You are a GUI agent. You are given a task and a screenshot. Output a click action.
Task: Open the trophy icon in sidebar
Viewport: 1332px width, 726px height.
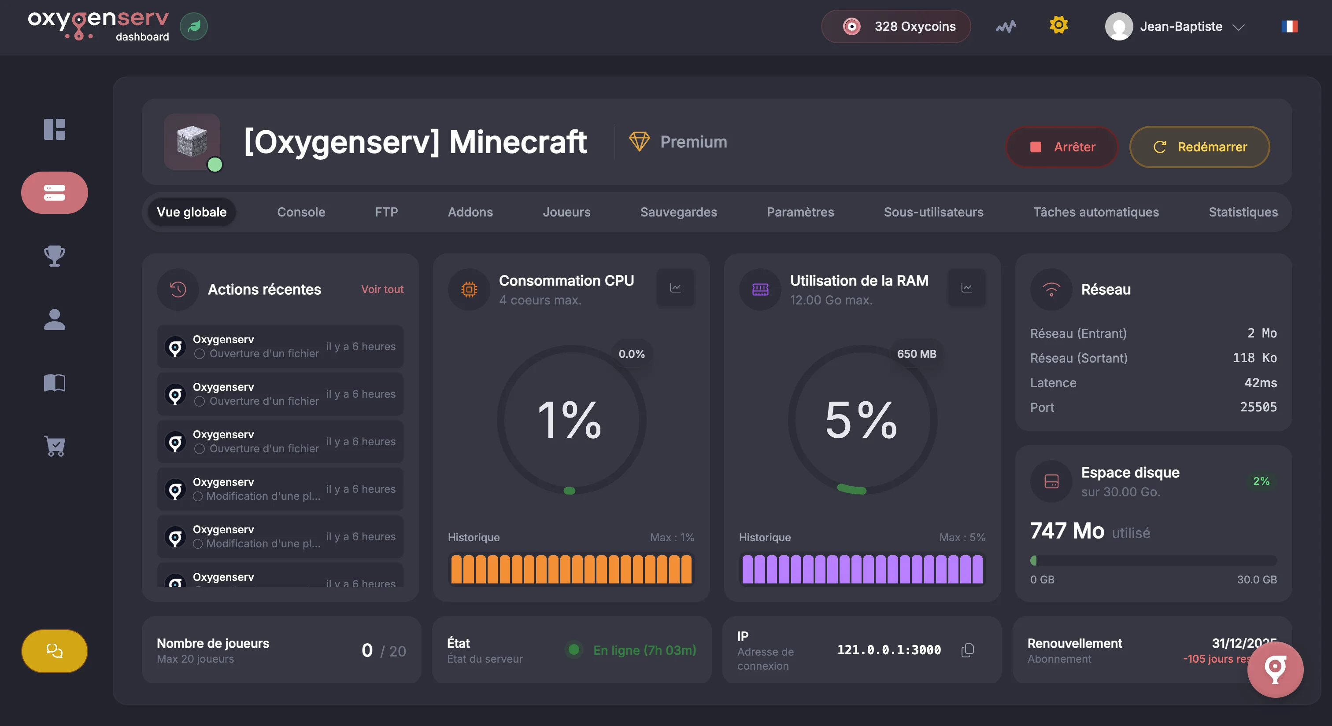tap(54, 256)
